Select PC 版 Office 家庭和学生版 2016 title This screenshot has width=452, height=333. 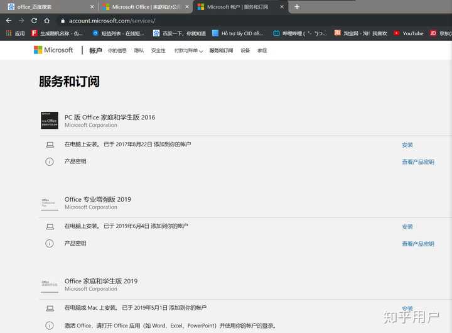click(110, 117)
